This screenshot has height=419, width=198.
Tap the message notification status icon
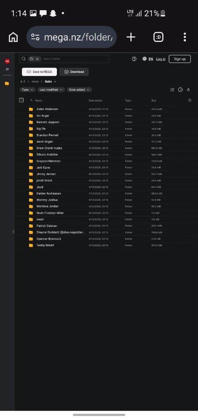pyautogui.click(x=43, y=13)
